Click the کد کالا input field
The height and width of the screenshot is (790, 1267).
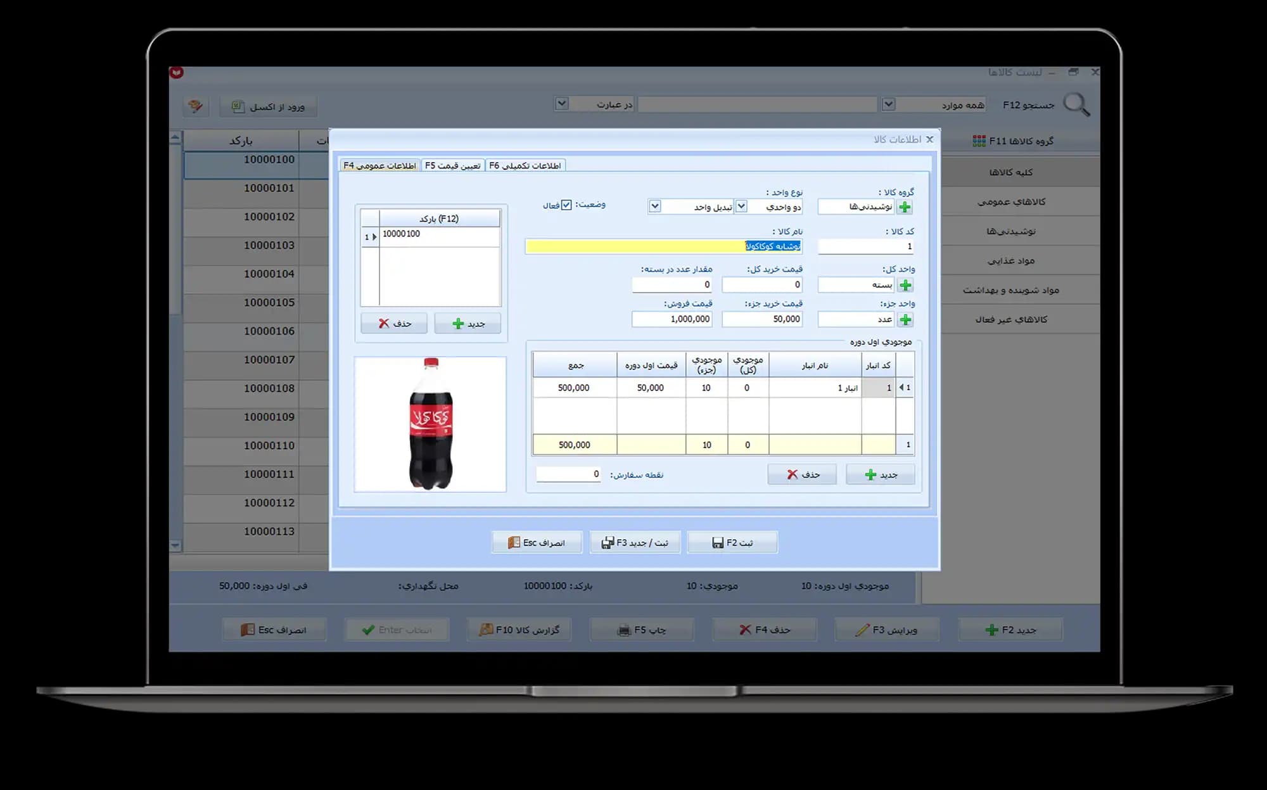pos(866,246)
